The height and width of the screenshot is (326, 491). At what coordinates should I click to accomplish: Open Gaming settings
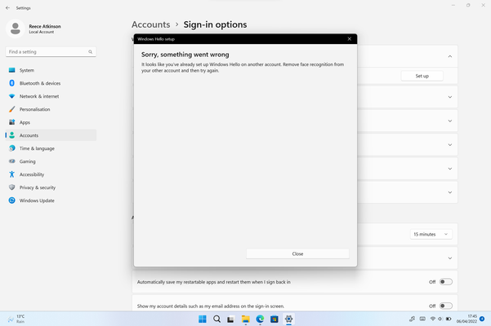coord(51,161)
